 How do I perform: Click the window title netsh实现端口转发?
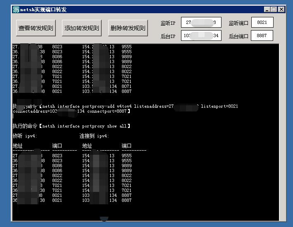point(43,9)
